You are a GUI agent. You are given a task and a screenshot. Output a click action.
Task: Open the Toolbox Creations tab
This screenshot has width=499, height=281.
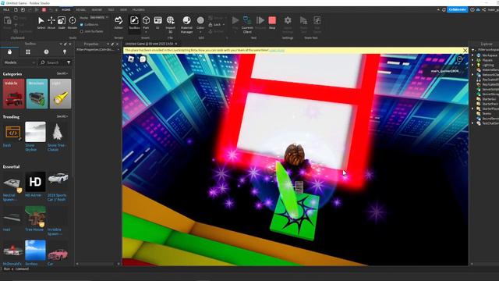click(x=65, y=52)
